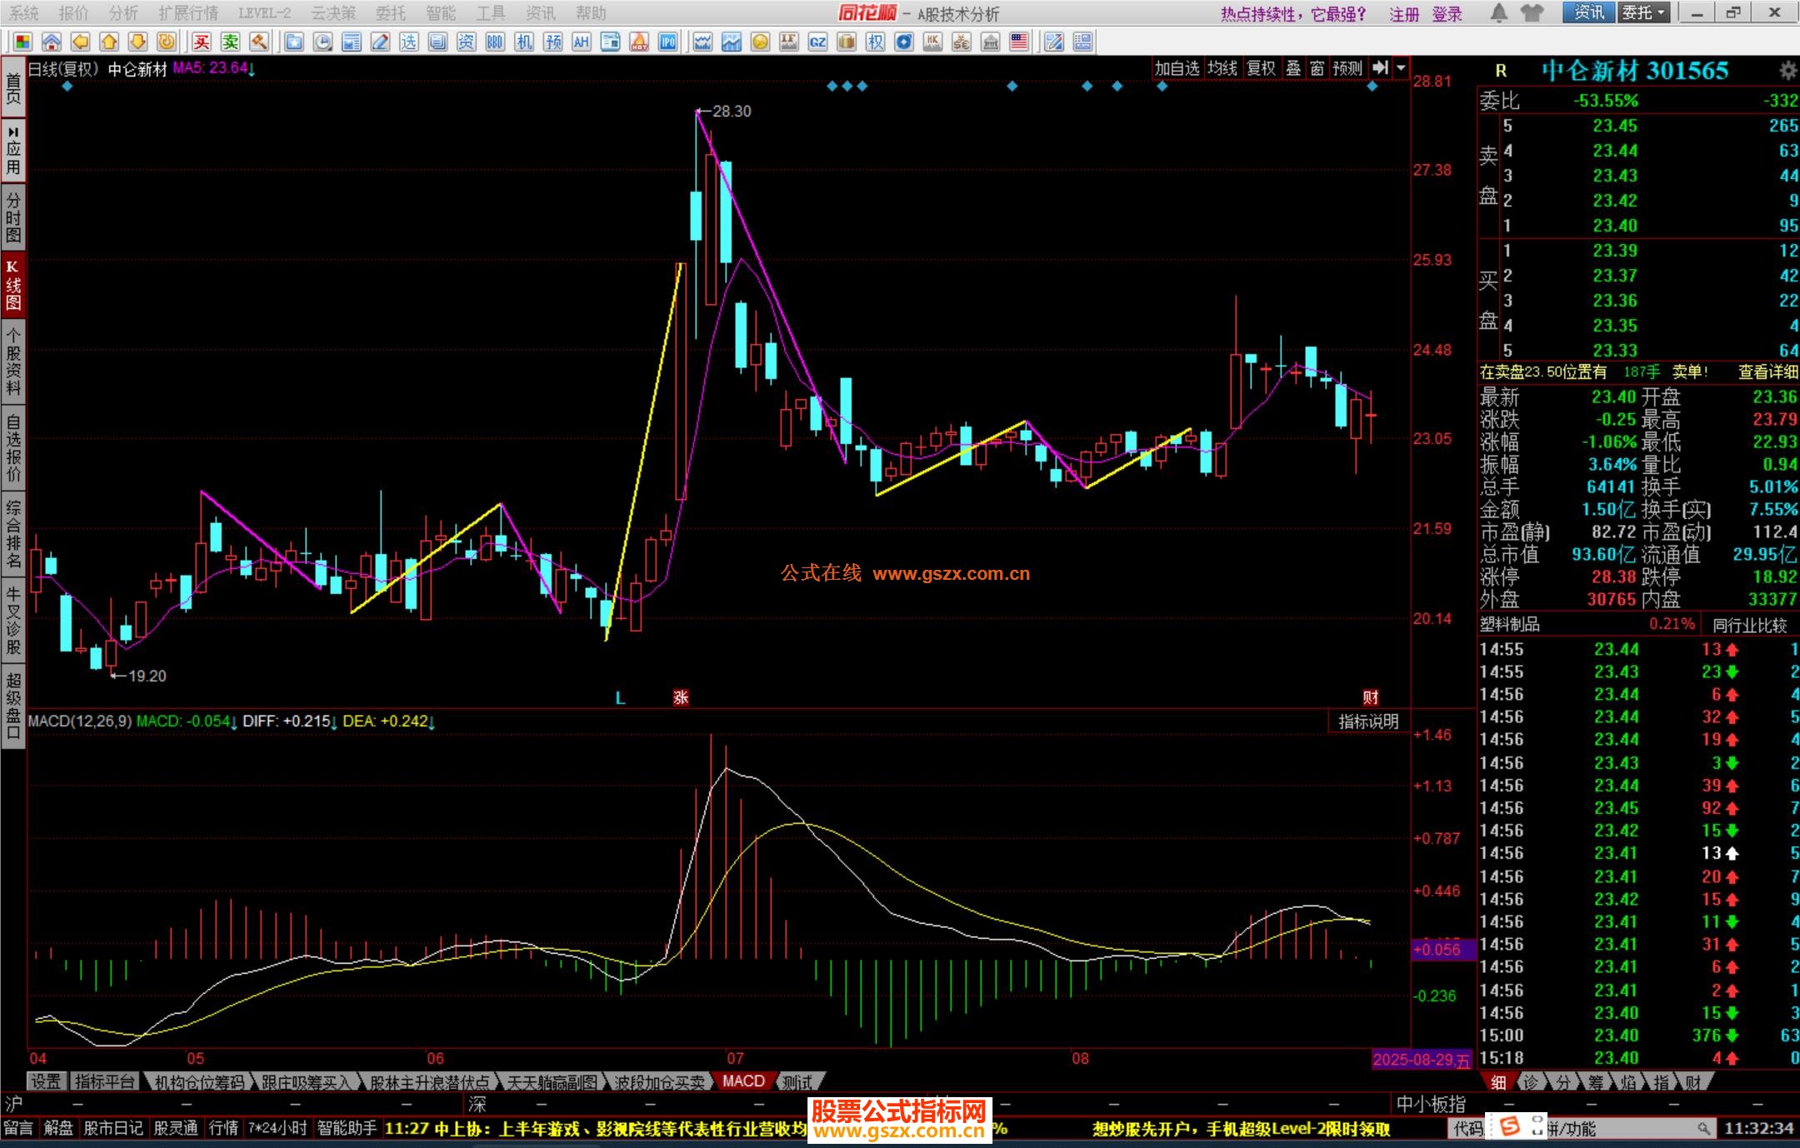Toggle the 均线 moving average display
Image resolution: width=1800 pixels, height=1148 pixels.
tap(1222, 68)
